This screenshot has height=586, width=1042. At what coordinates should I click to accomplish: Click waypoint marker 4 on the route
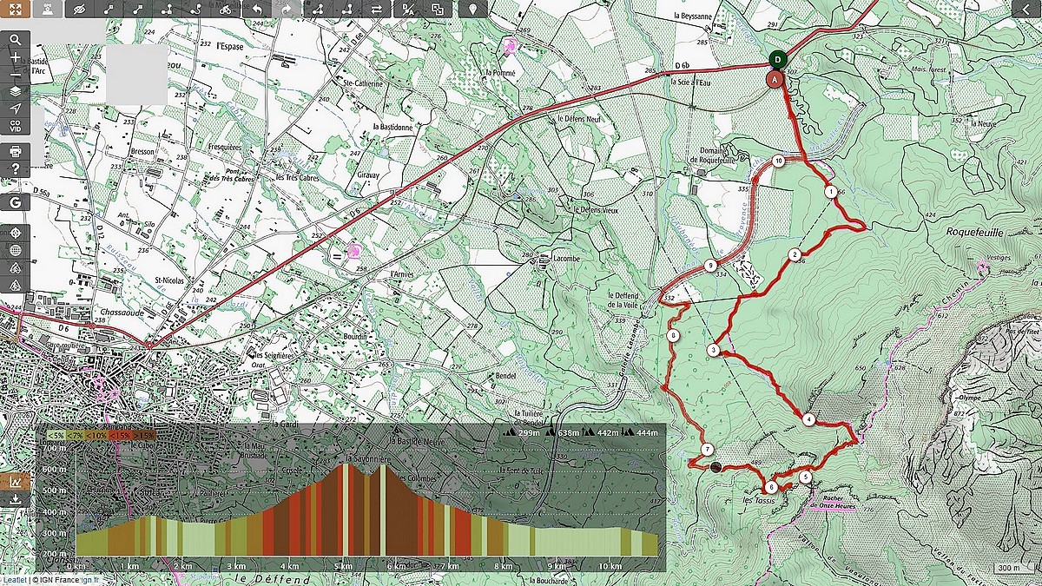point(808,420)
